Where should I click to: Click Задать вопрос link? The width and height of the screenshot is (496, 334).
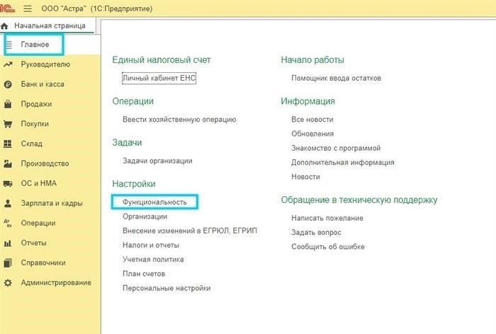[316, 233]
